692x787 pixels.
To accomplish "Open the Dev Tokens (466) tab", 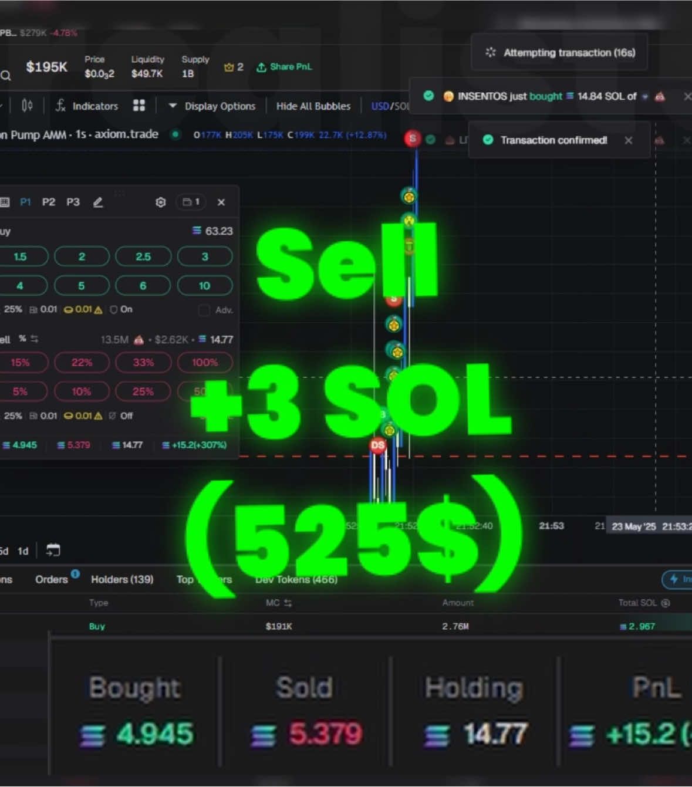I will pyautogui.click(x=297, y=579).
